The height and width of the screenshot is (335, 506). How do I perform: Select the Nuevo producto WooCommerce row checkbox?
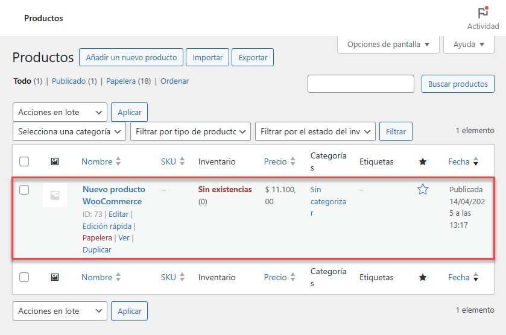24,190
